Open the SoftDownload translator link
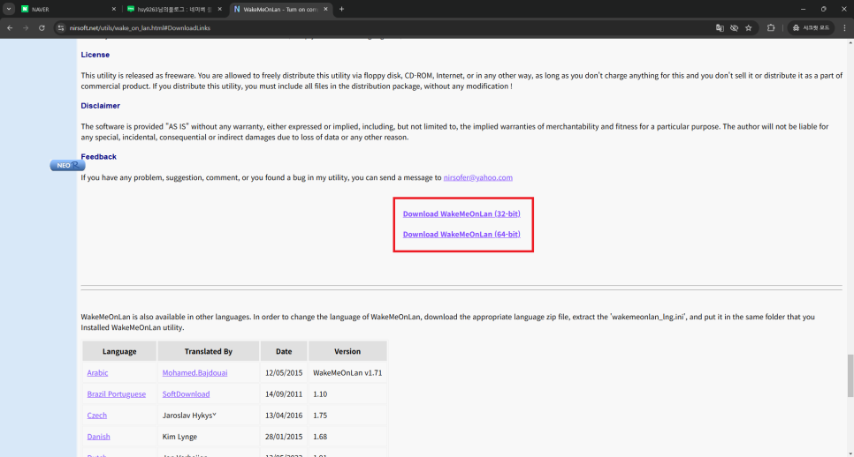The image size is (854, 457). pyautogui.click(x=186, y=394)
